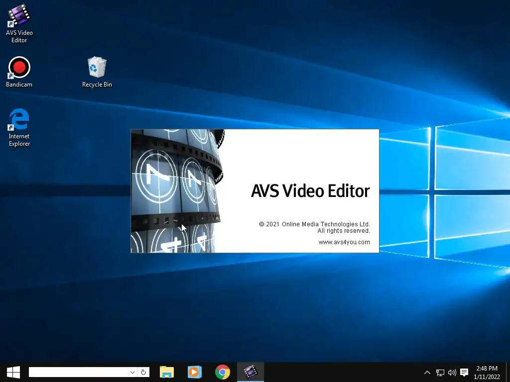Click the AVS Video Editor splash title
Screen dimensions: 510x382
[x=310, y=191]
